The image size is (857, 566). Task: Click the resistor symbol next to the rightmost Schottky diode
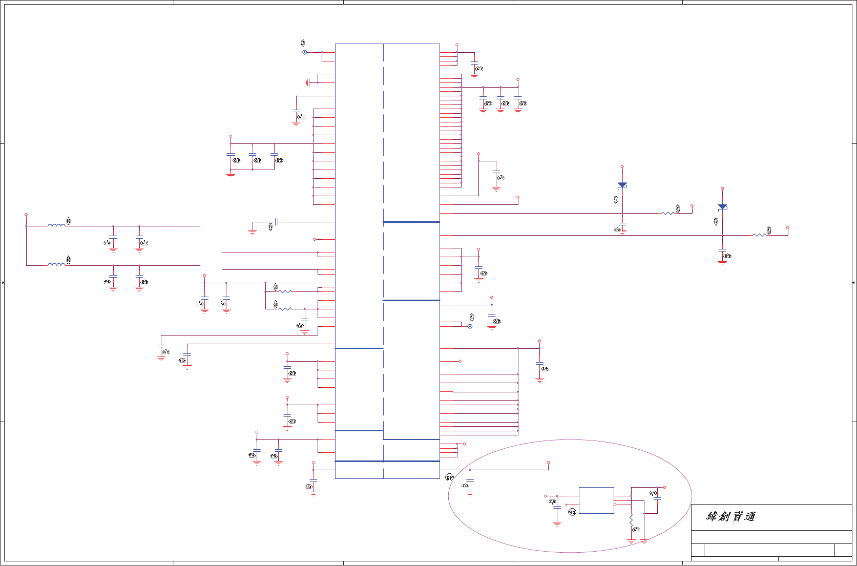click(x=759, y=235)
